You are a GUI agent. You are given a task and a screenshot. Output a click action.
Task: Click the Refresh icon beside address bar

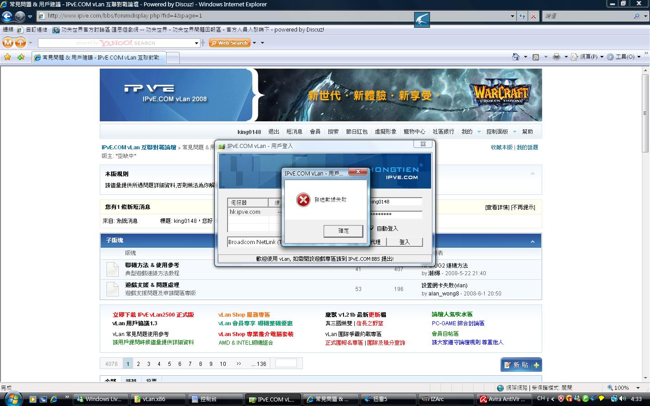(x=522, y=16)
